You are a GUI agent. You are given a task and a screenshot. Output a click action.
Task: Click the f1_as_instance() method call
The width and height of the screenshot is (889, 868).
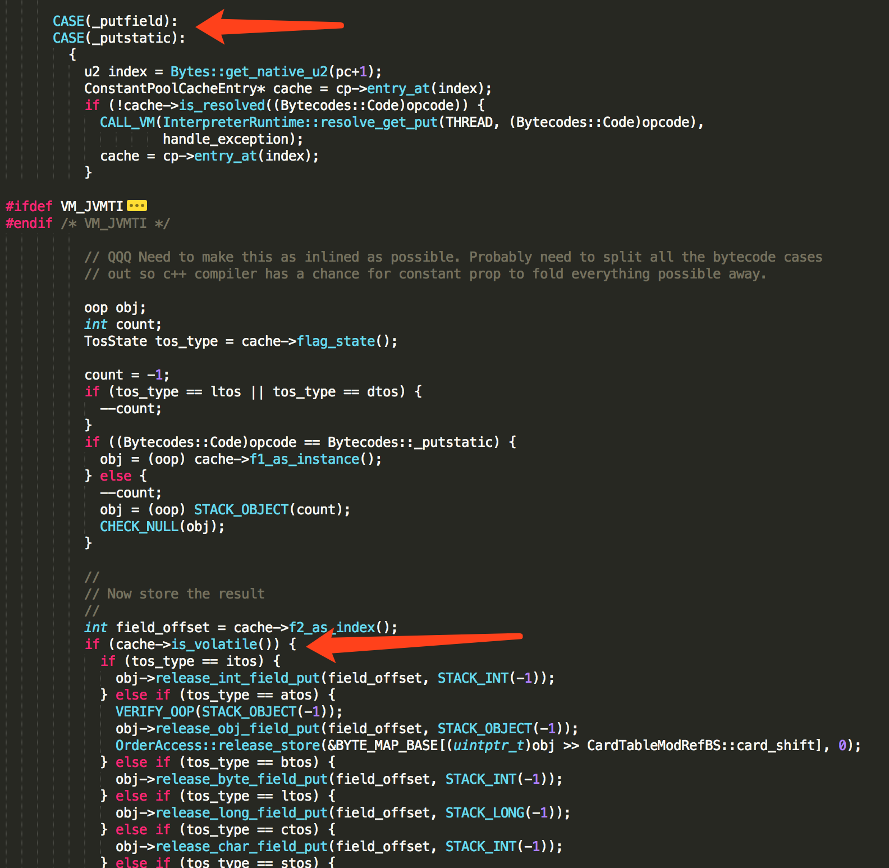pos(304,459)
